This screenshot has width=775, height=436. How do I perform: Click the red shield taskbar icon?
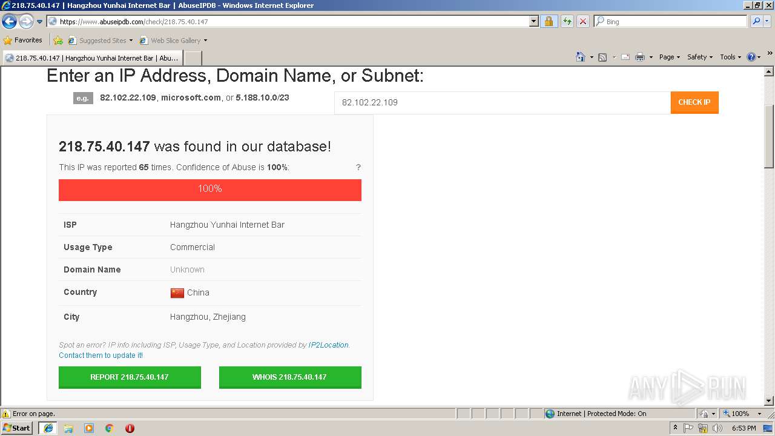(130, 428)
